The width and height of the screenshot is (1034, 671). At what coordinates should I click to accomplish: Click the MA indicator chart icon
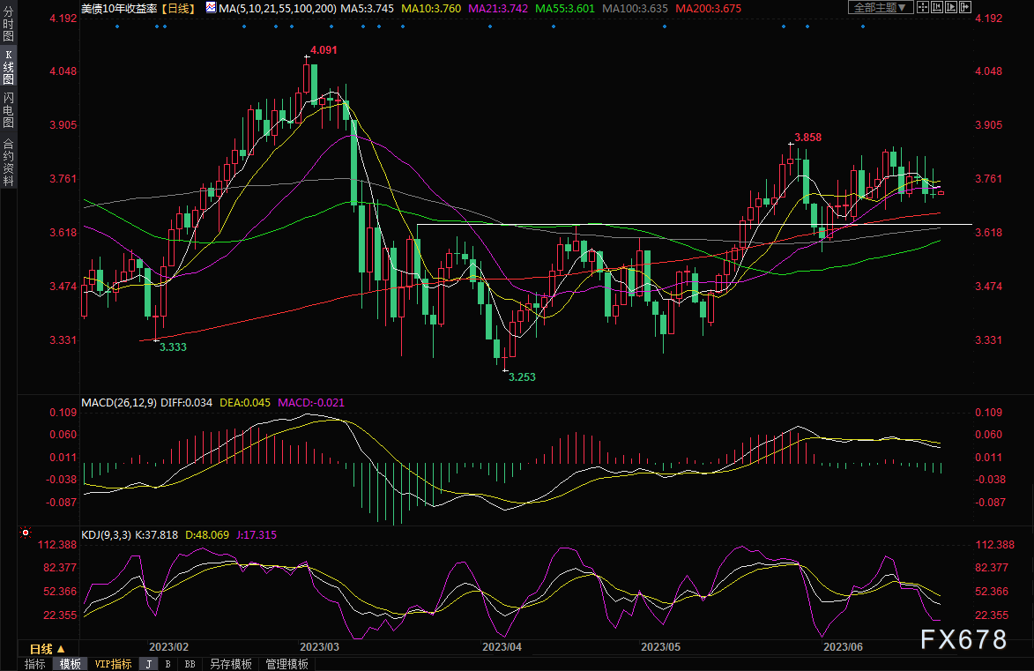[210, 7]
